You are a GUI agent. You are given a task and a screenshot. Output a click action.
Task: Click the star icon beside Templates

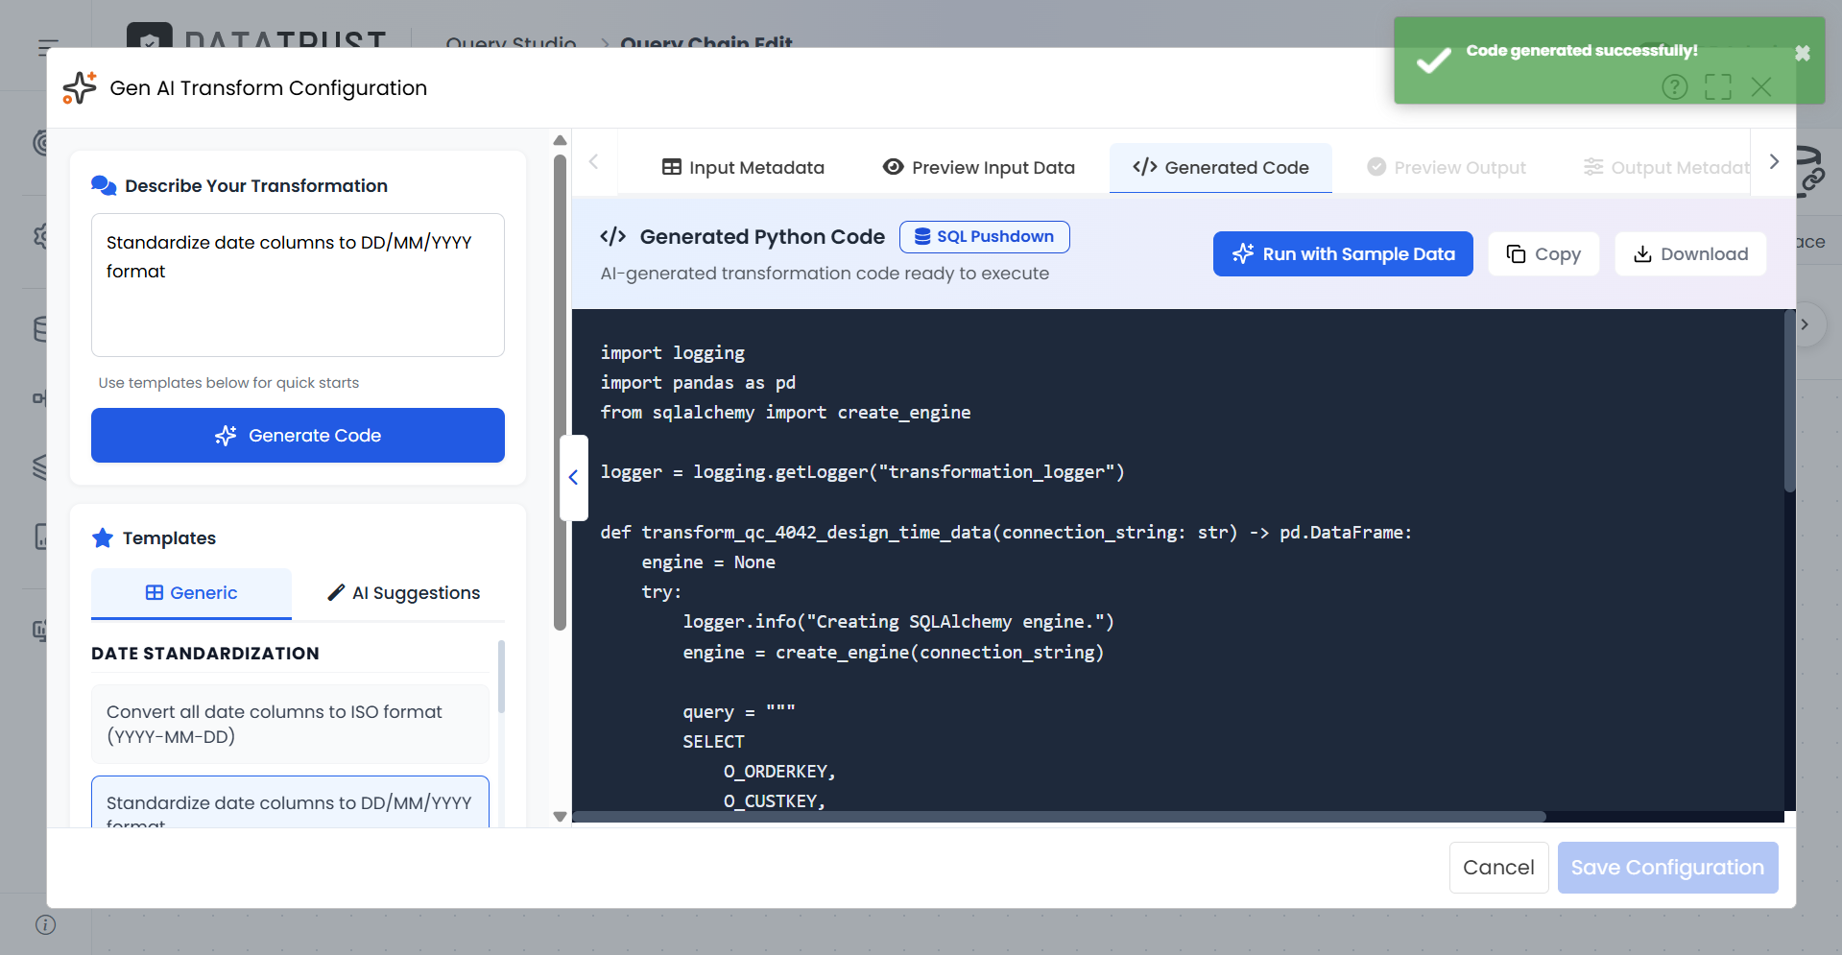tap(103, 537)
